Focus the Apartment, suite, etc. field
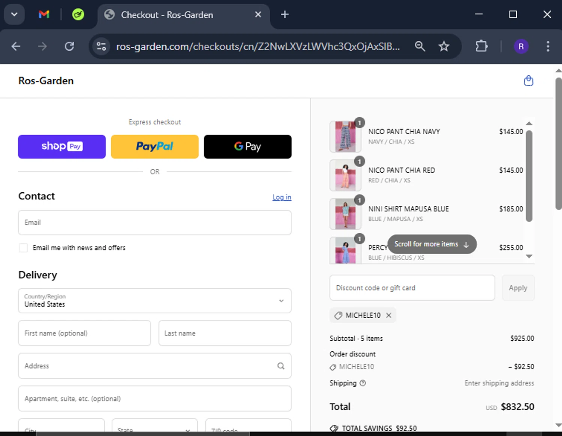The height and width of the screenshot is (436, 562). tap(155, 399)
